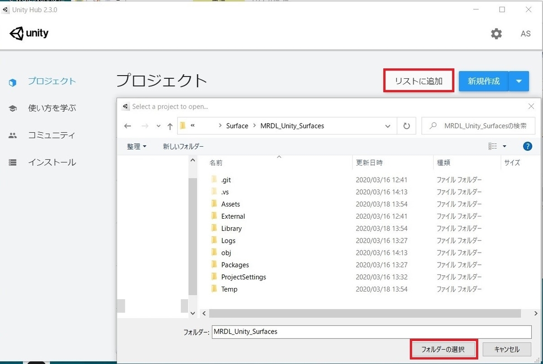Open recent locations dropdown chevron
This screenshot has width=543, height=364.
(x=158, y=126)
